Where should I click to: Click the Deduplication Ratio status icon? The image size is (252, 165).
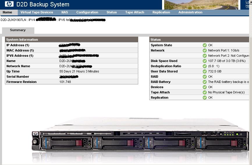205,66
